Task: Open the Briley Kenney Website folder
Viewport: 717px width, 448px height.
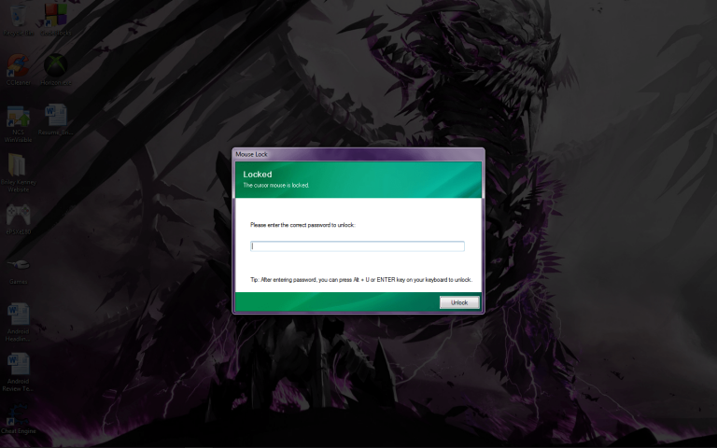Action: (19, 173)
